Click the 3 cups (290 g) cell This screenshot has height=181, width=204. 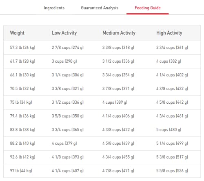coord(64,61)
